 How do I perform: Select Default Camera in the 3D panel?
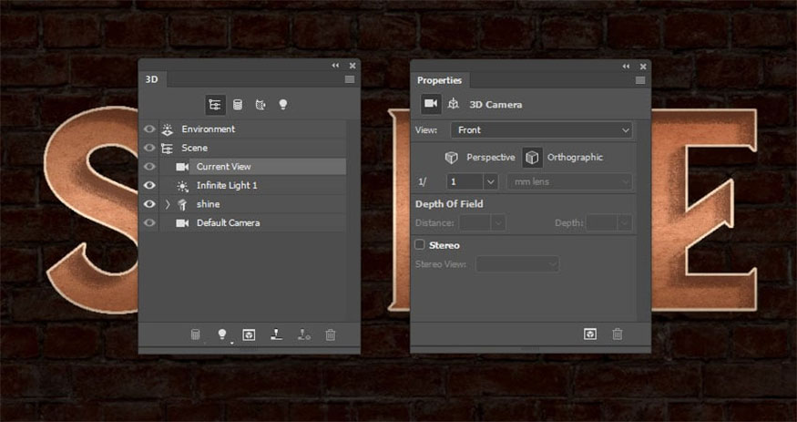pyautogui.click(x=228, y=222)
